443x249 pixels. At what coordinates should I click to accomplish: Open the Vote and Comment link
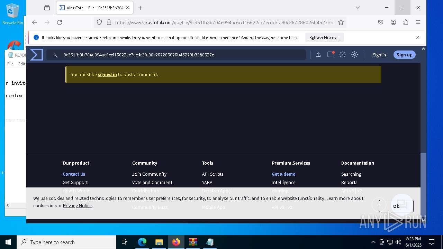coord(152,182)
